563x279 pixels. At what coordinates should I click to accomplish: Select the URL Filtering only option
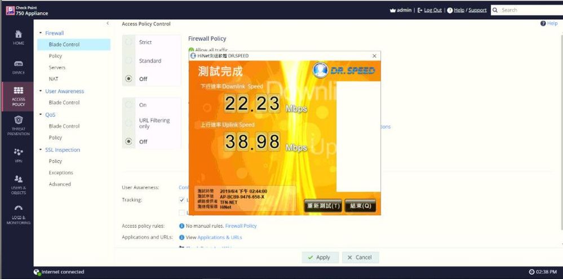tap(128, 123)
